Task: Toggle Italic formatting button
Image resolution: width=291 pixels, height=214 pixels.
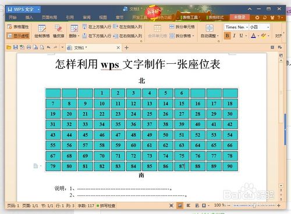Action: pos(235,36)
